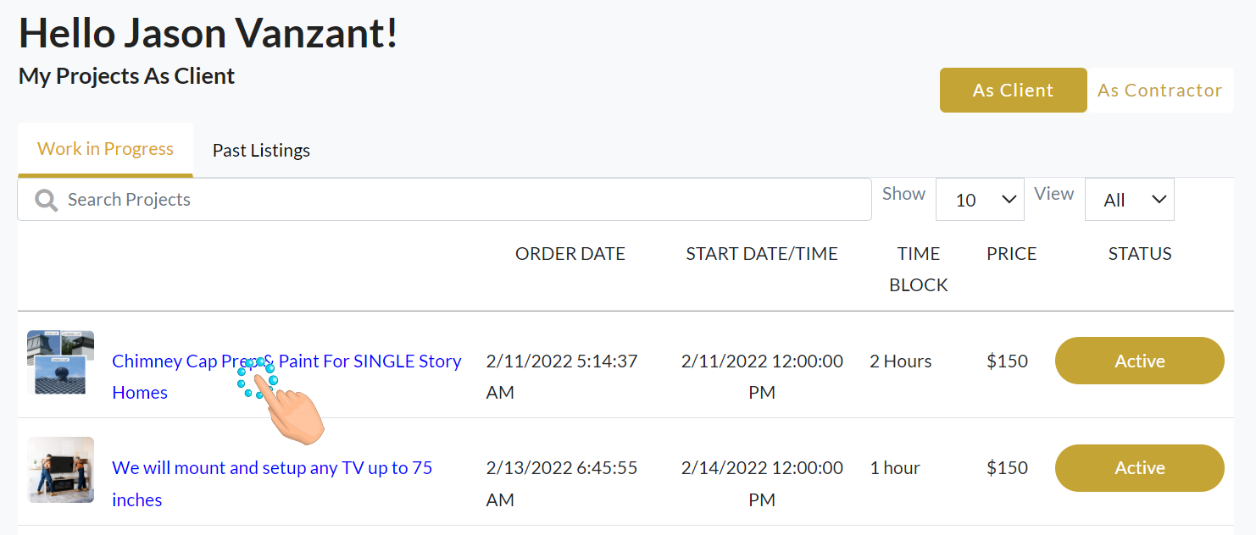Click the Hello Jason Vanzant heading
Viewport: 1256px width, 535px height.
(x=208, y=34)
